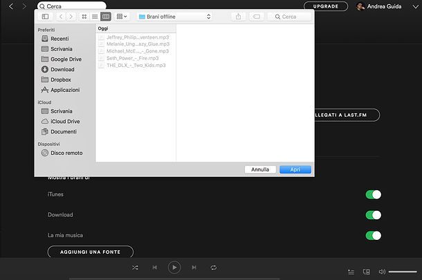The height and width of the screenshot is (280, 422).
Task: Switch off La mia musica toggle
Action: [373, 235]
